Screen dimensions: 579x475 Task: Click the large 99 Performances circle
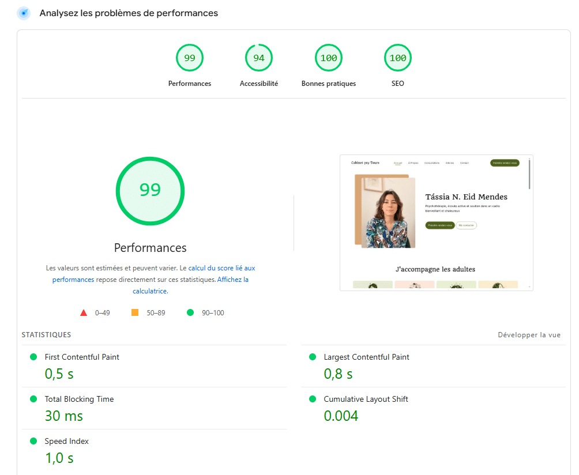tap(150, 191)
